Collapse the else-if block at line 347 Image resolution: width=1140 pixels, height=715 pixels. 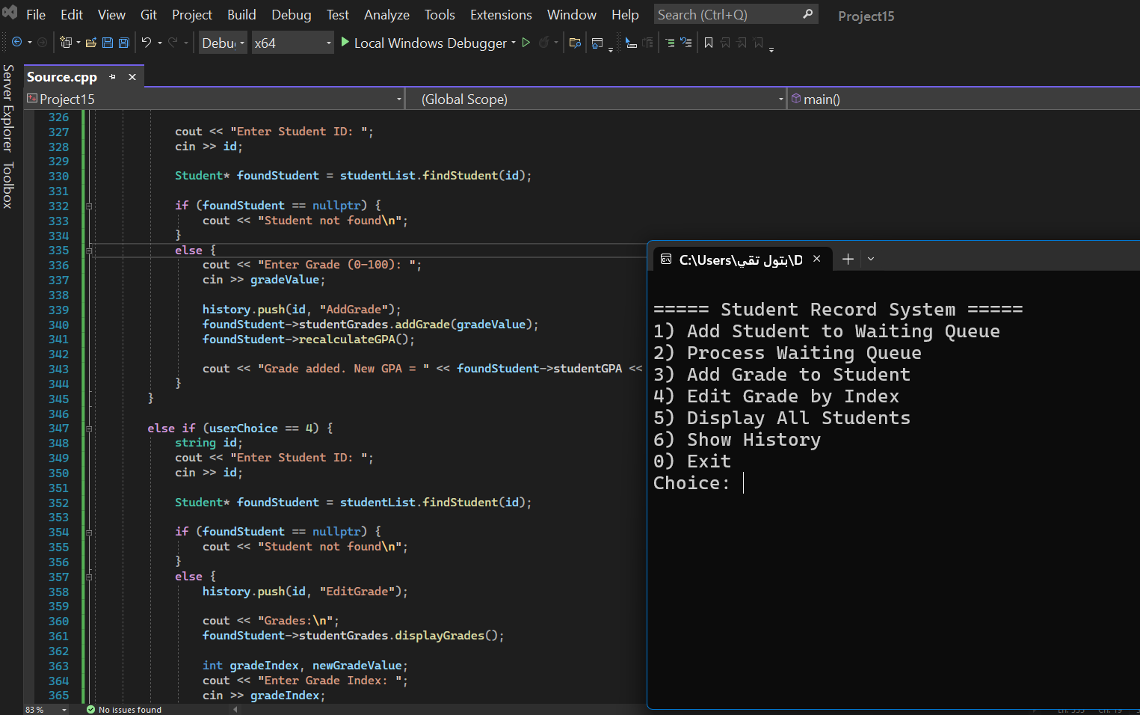point(89,429)
